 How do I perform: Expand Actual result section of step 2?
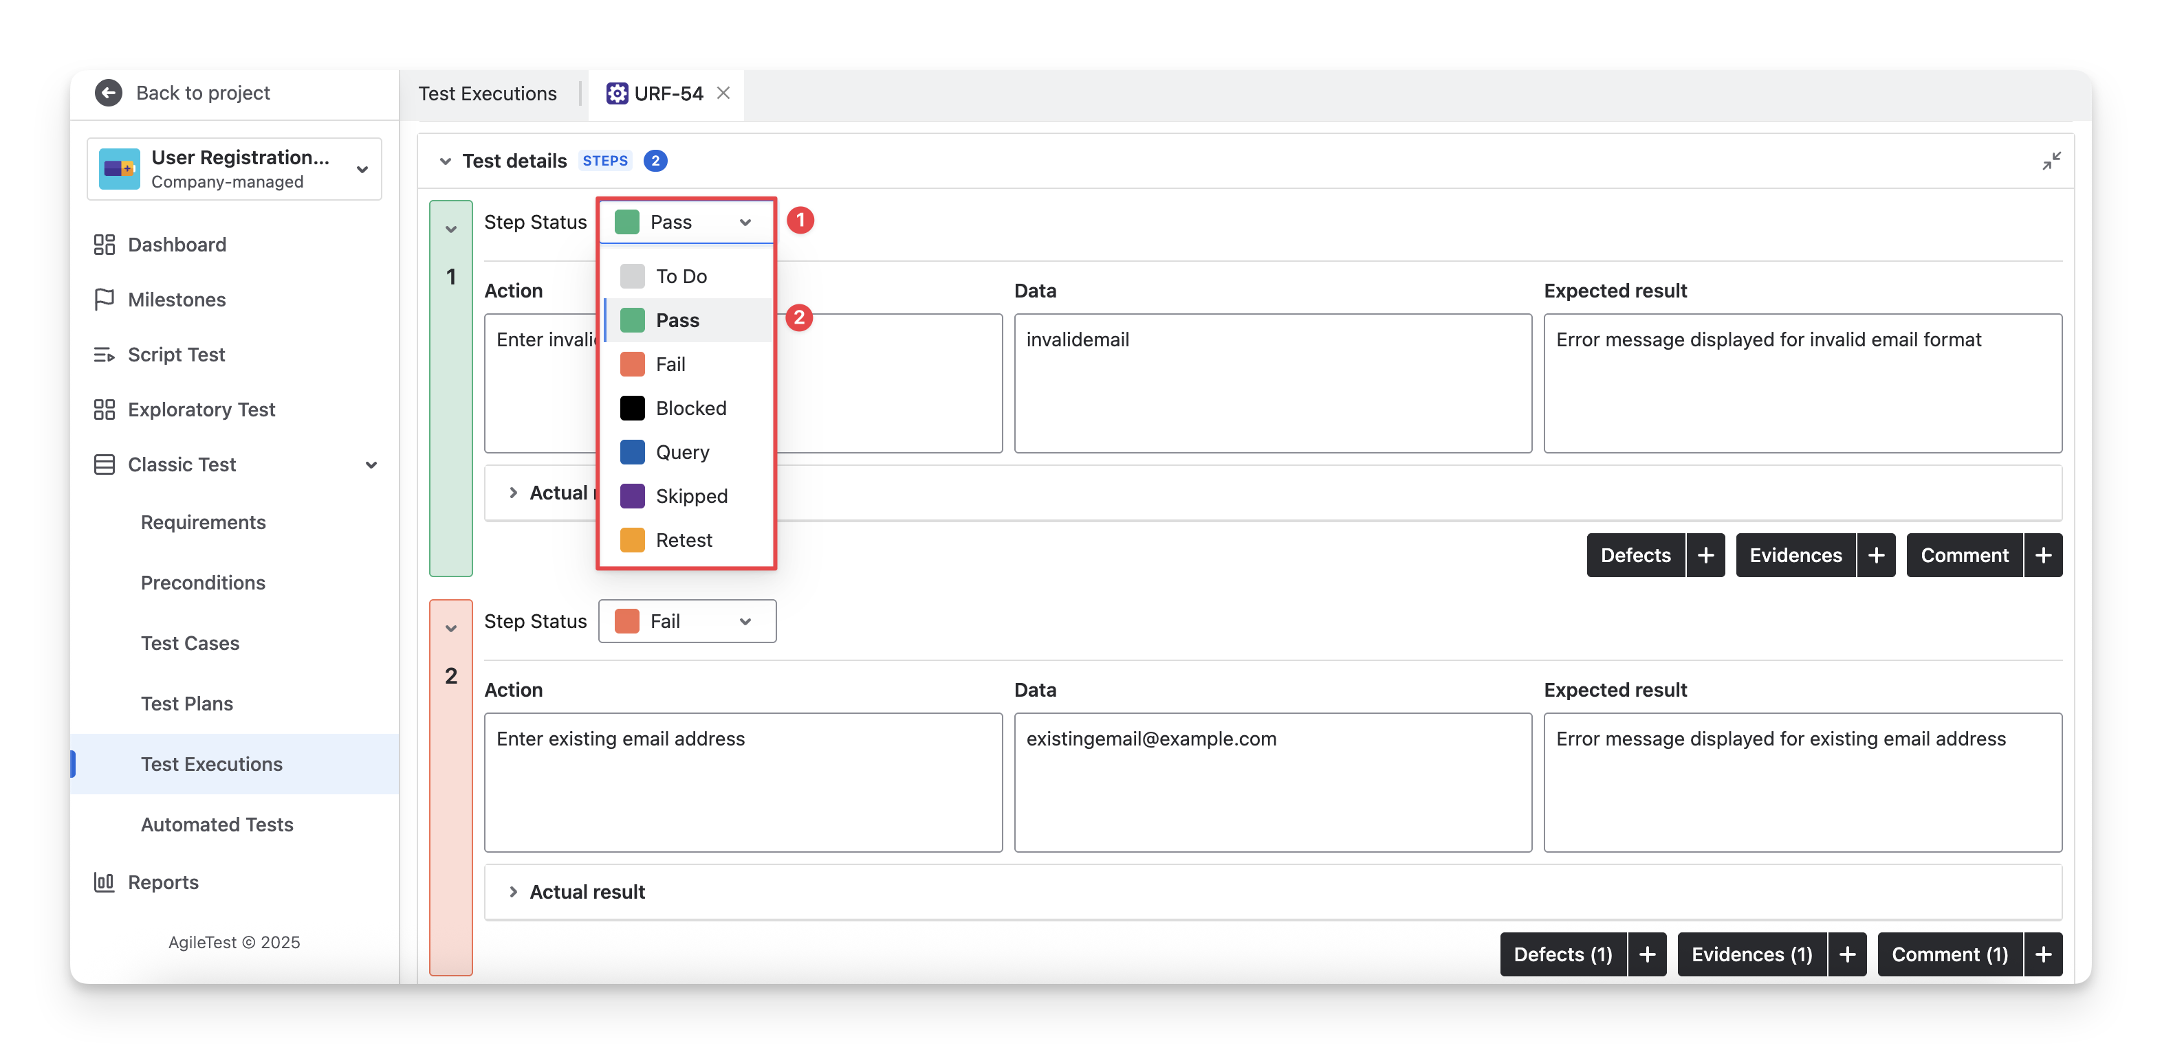click(514, 891)
